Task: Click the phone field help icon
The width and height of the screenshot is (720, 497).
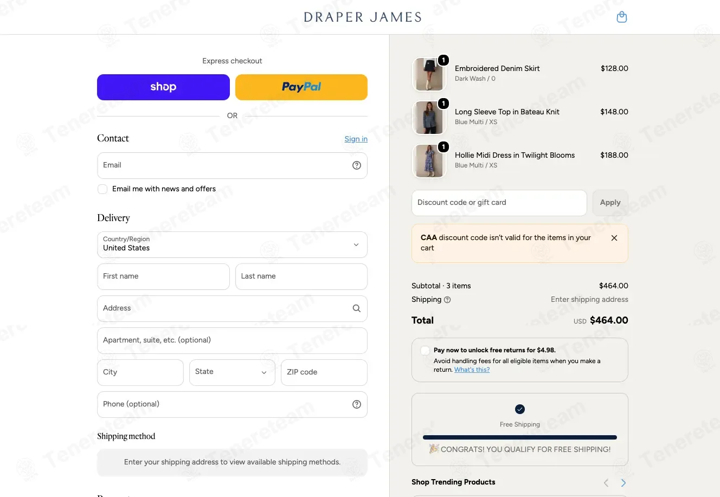Action: click(357, 404)
